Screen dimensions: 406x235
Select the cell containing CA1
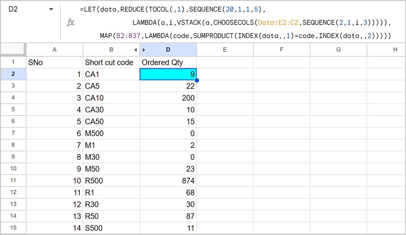click(111, 74)
